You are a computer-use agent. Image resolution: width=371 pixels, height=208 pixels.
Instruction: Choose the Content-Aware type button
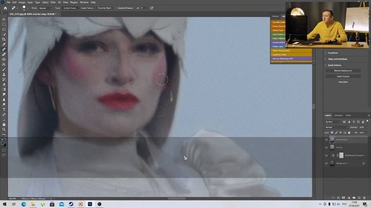70,8
